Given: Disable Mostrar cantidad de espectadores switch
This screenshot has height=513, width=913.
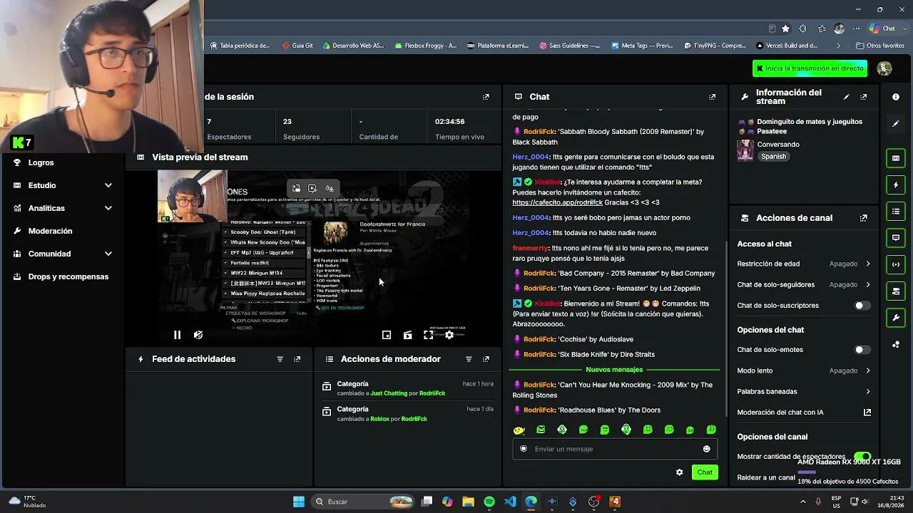Looking at the screenshot, I should point(862,457).
